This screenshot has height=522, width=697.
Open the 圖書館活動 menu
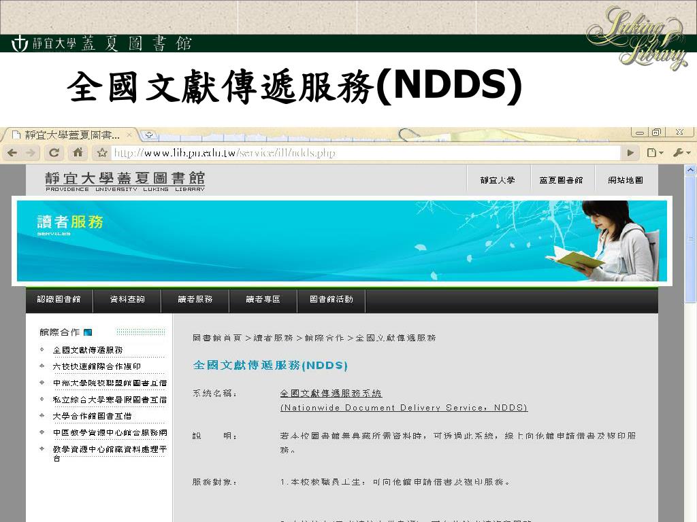coord(331,300)
